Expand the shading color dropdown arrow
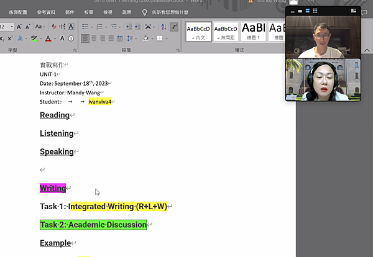The width and height of the screenshot is (373, 257). coord(152,38)
